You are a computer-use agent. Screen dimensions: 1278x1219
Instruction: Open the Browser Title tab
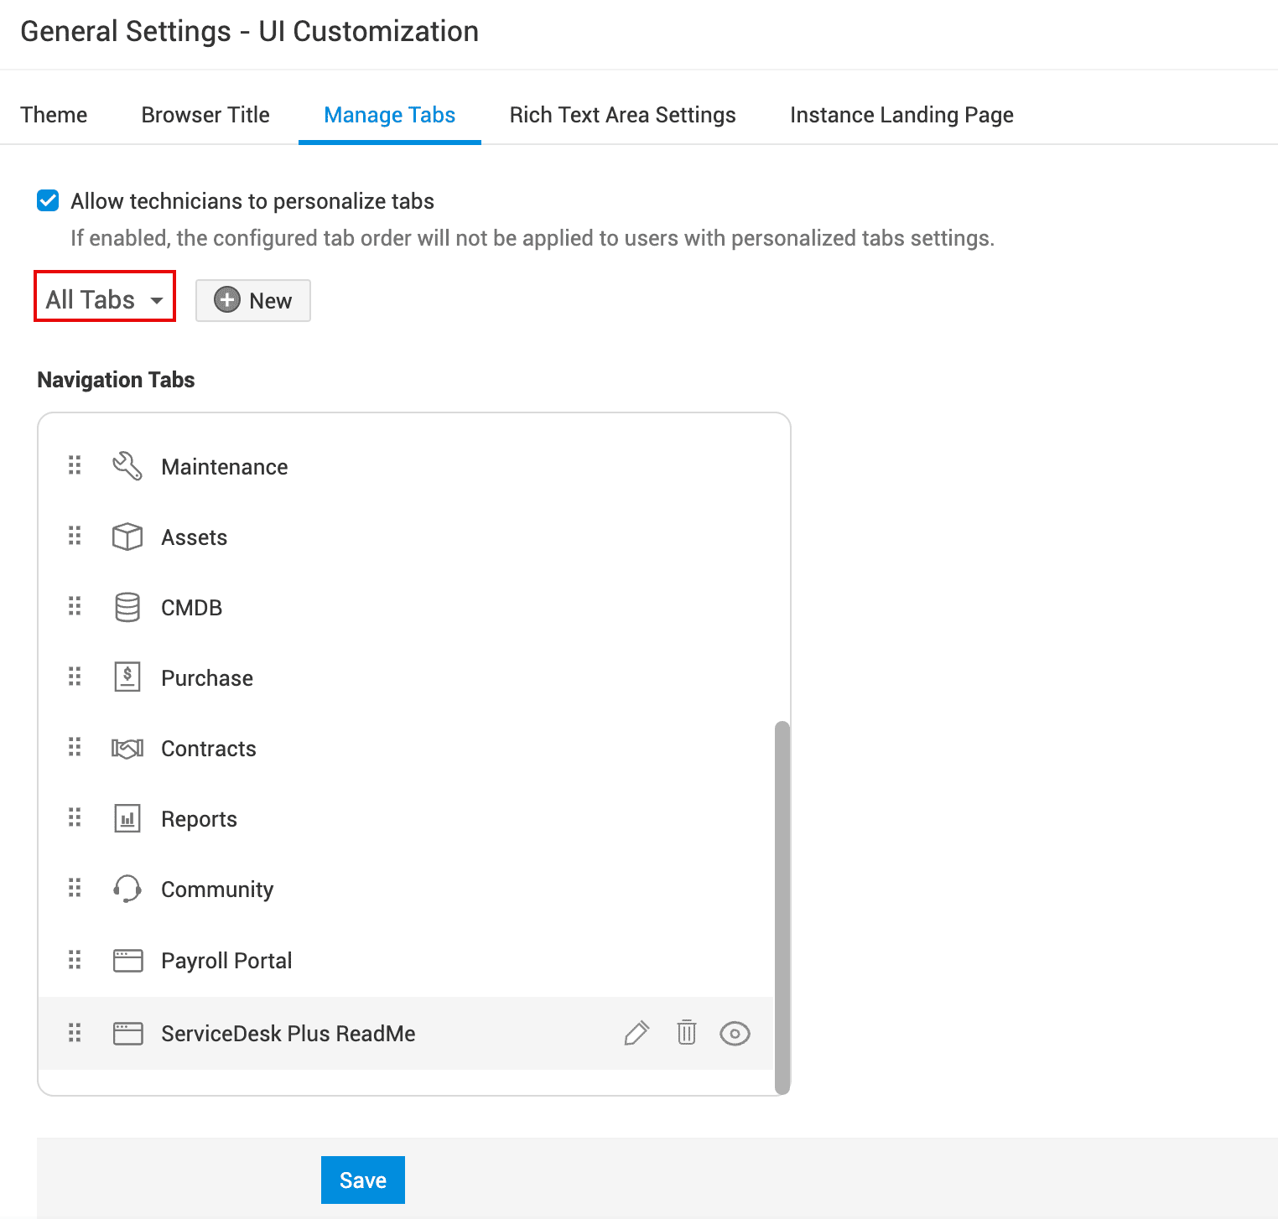coord(205,115)
